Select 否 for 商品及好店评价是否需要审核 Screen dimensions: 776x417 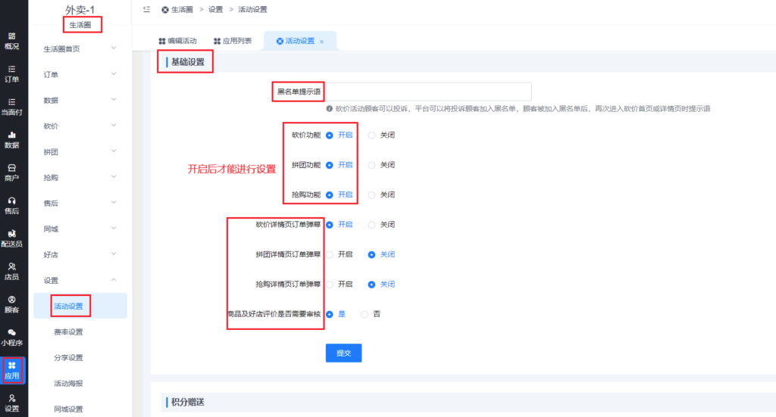(365, 314)
